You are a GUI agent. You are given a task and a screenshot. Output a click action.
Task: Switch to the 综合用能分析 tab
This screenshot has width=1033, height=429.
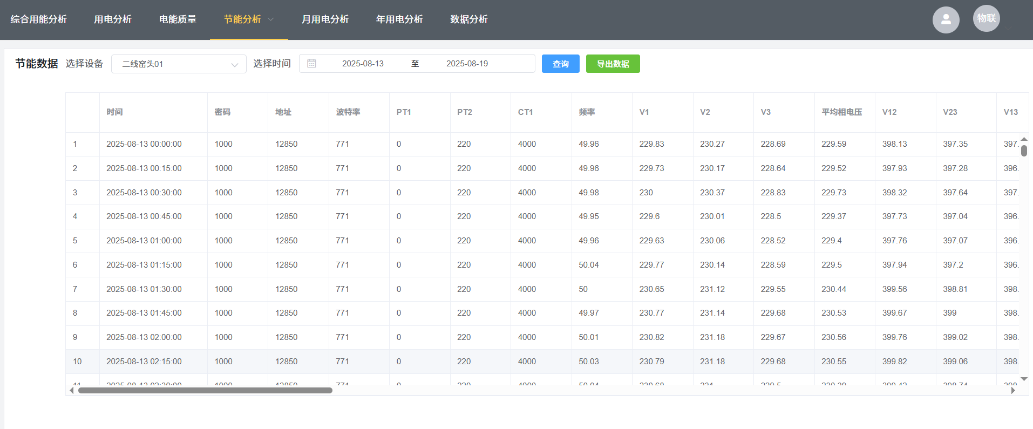[x=39, y=19]
